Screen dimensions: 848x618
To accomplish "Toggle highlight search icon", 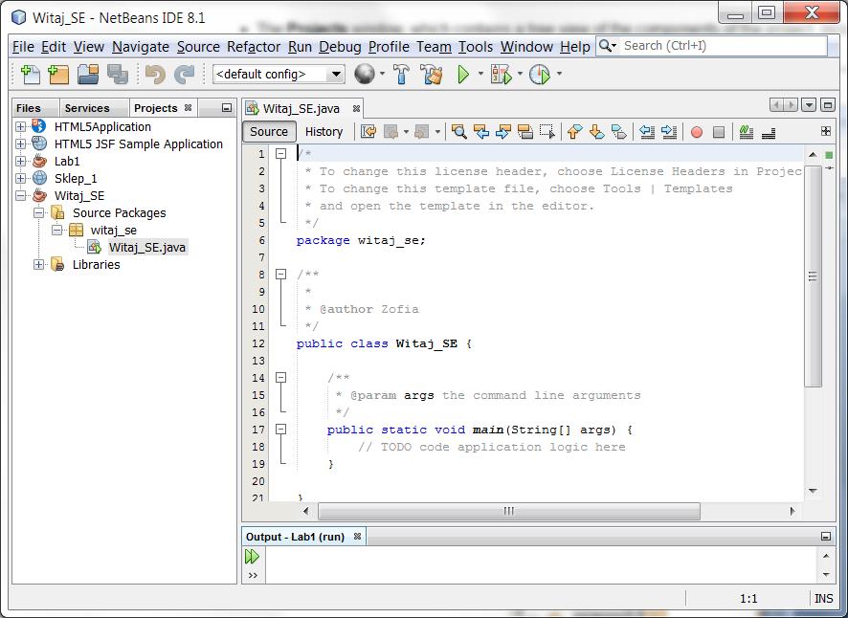I will 525,131.
